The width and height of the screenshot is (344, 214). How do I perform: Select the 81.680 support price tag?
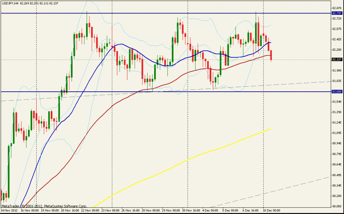[336, 91]
